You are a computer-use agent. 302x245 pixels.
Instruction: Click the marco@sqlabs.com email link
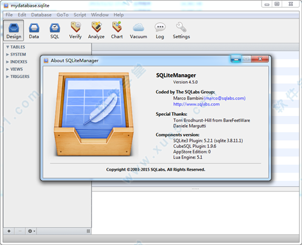225,98
